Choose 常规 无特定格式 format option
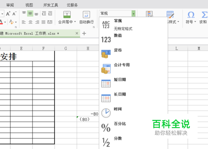 coord(134,25)
